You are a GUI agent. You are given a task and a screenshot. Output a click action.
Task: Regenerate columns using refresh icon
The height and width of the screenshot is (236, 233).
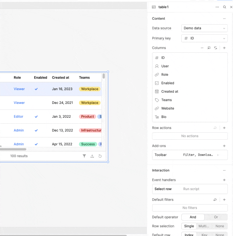(216, 48)
